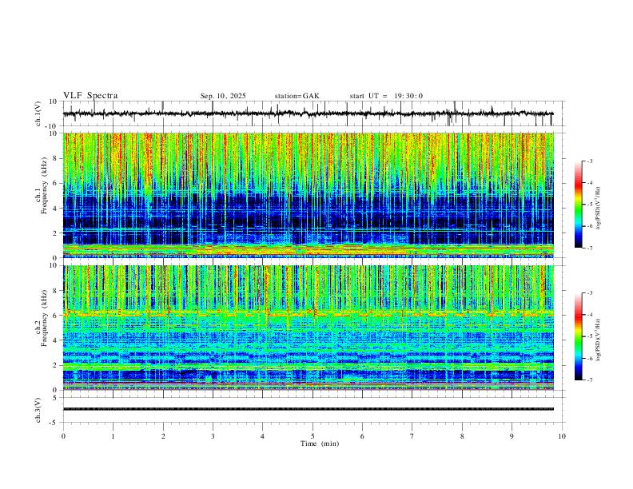Click the ch.2 spectrogram color scale bar
The width and height of the screenshot is (633, 489).
578,336
